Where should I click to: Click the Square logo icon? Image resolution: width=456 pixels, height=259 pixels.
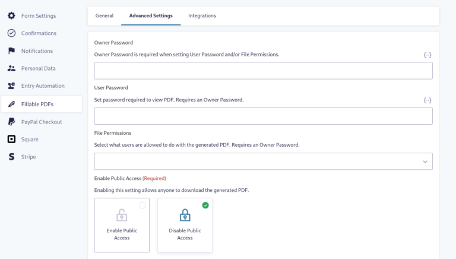(x=11, y=140)
